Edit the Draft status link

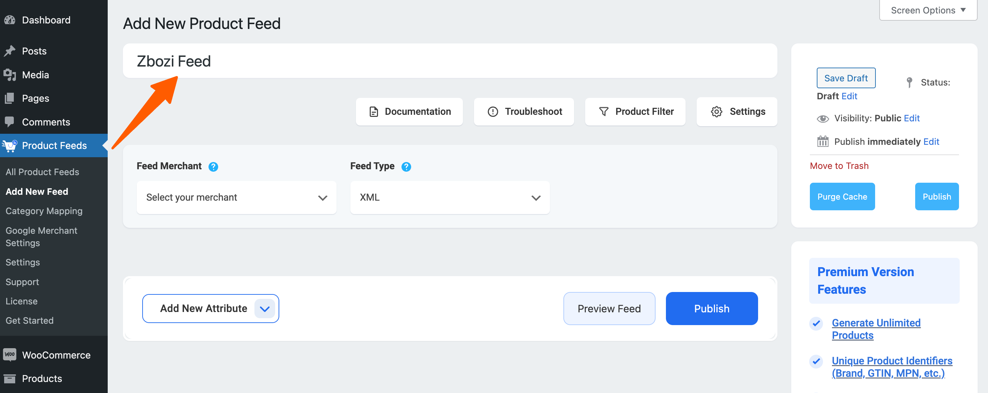(849, 96)
